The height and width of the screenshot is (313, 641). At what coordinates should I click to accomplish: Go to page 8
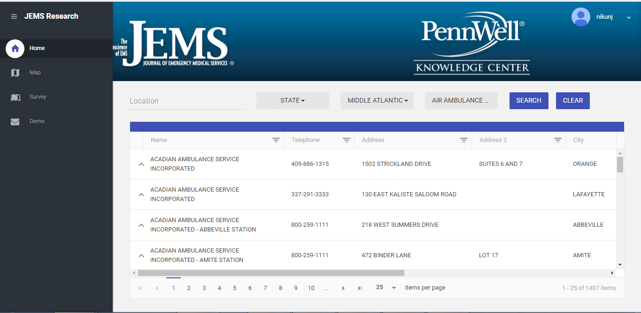[280, 288]
